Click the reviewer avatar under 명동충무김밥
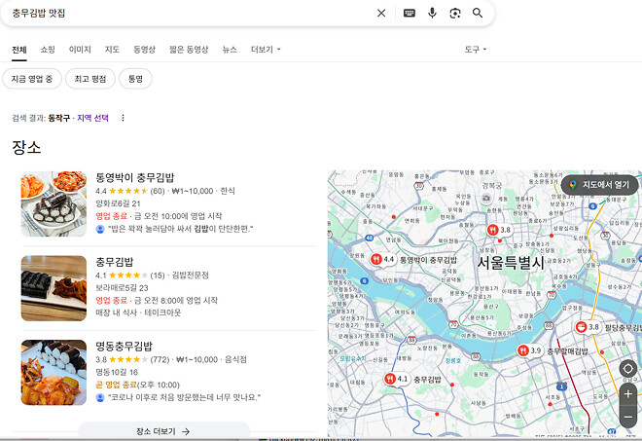This screenshot has height=441, width=642. click(100, 397)
